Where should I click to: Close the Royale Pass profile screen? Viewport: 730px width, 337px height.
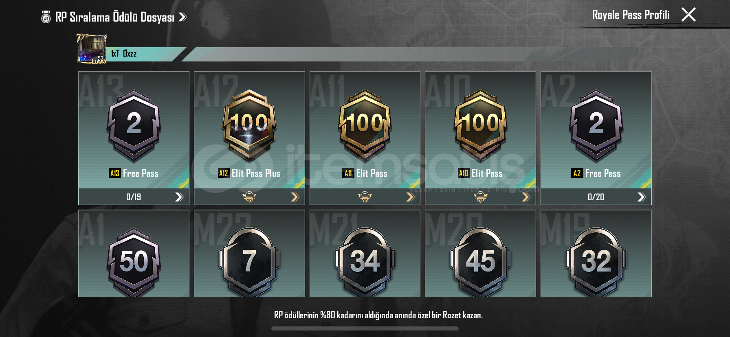(x=688, y=15)
